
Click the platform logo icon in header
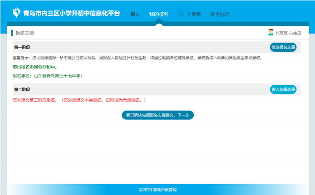point(17,13)
